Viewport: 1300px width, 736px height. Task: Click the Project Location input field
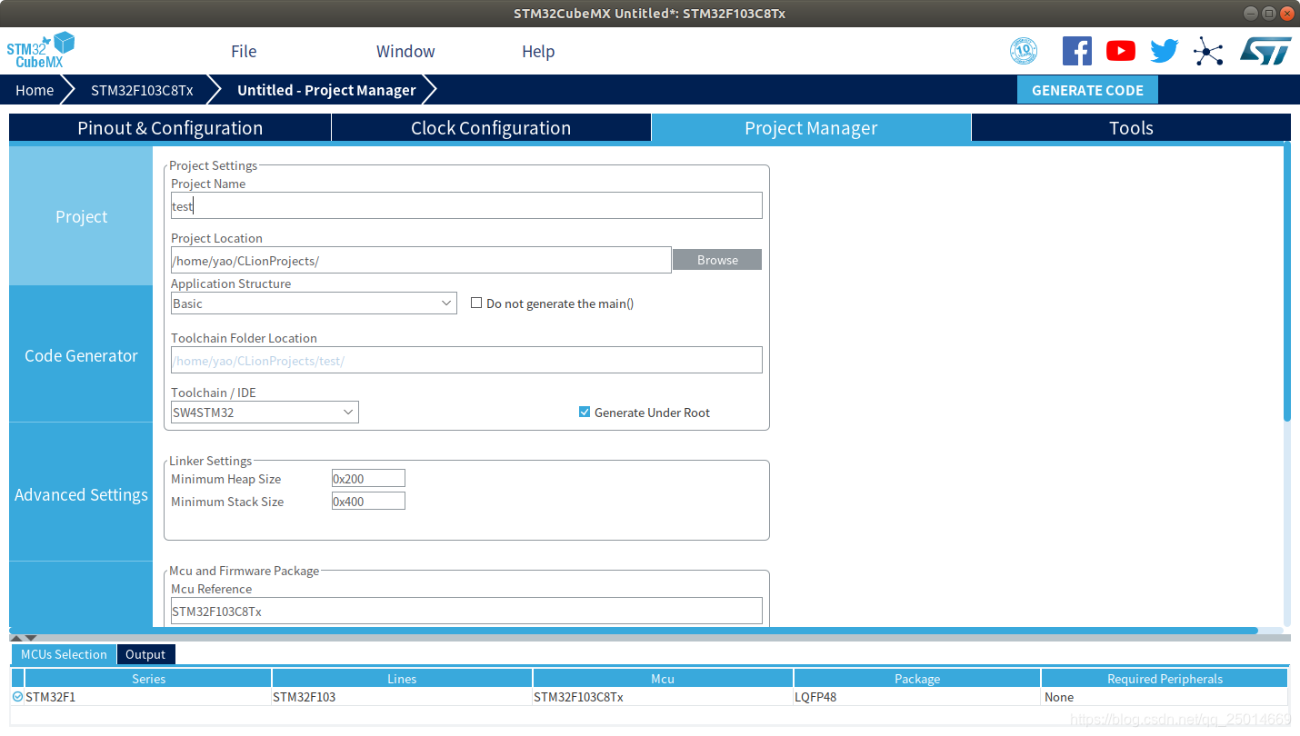(421, 260)
